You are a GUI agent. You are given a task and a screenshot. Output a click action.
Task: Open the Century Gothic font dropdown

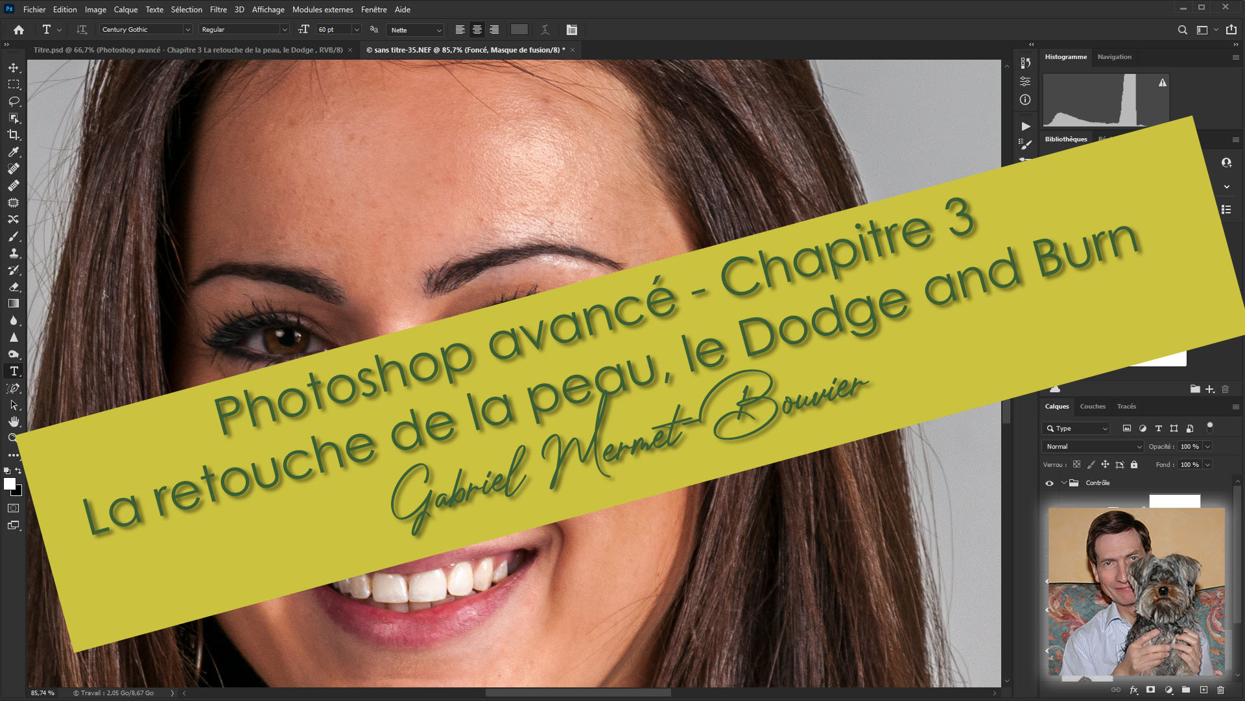[x=187, y=30]
